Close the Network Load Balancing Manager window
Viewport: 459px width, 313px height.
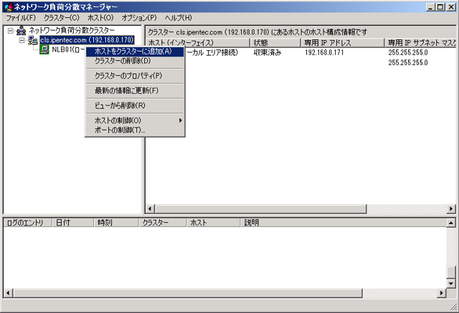451,7
